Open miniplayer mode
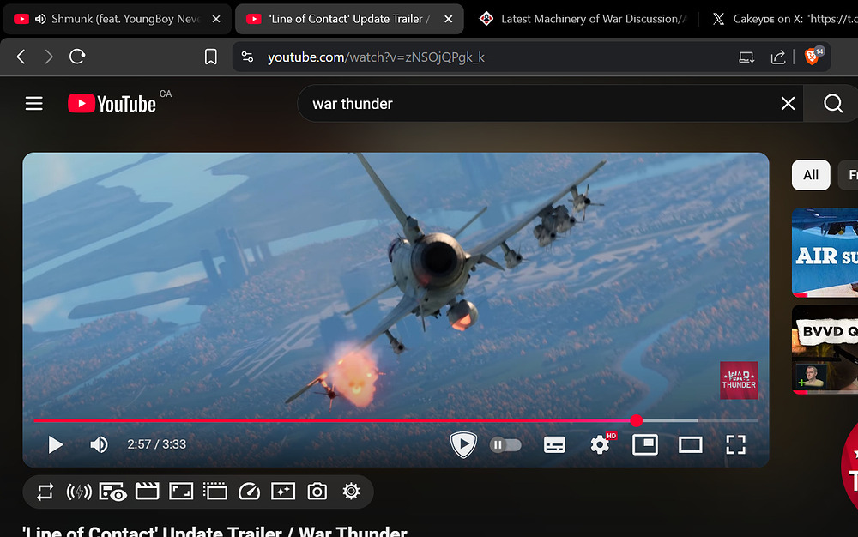The image size is (858, 537). click(x=644, y=444)
